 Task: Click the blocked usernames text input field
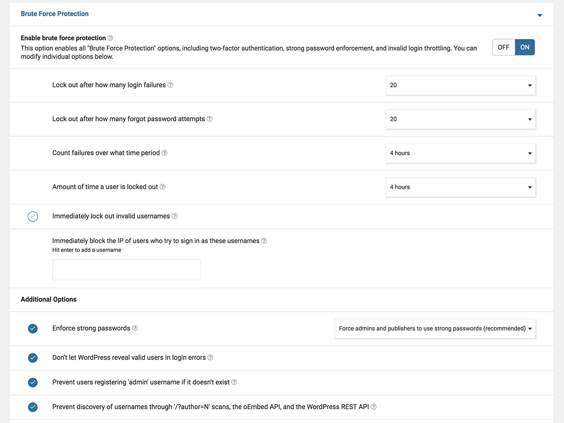click(x=126, y=270)
